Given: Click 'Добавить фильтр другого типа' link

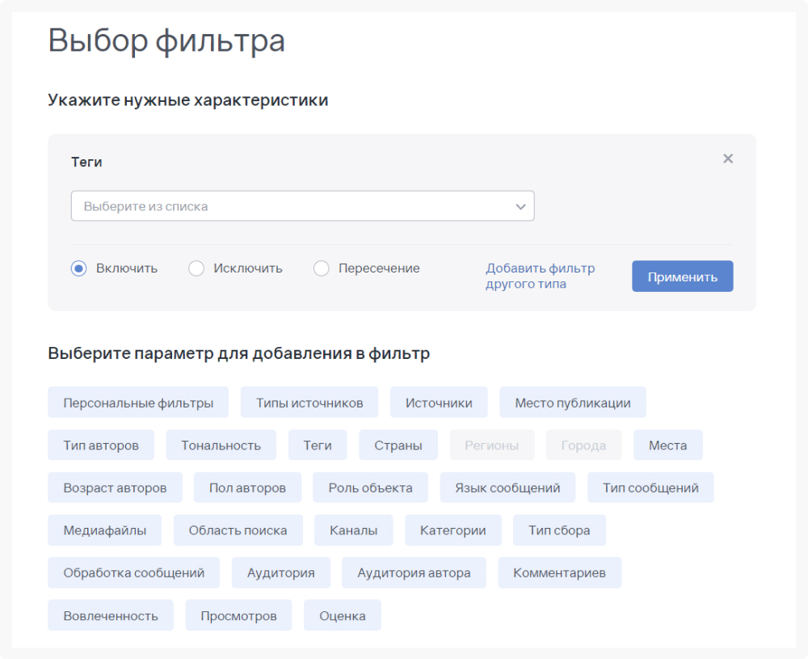Looking at the screenshot, I should pyautogui.click(x=540, y=276).
